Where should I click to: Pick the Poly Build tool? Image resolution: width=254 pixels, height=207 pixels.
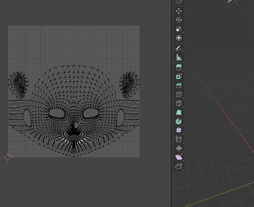pos(179,112)
